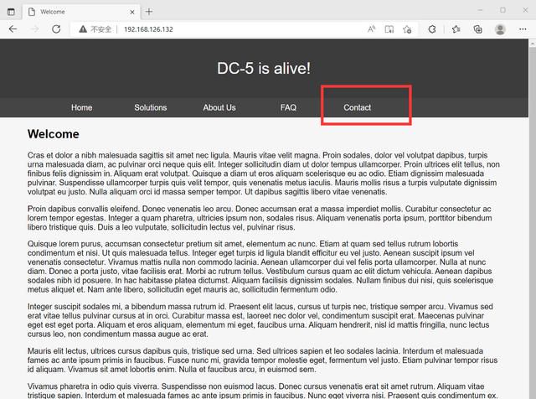Viewport: 536px width, 399px height.
Task: Click the paragraph starting 'Proin dapibus convallis'
Action: click(x=260, y=218)
